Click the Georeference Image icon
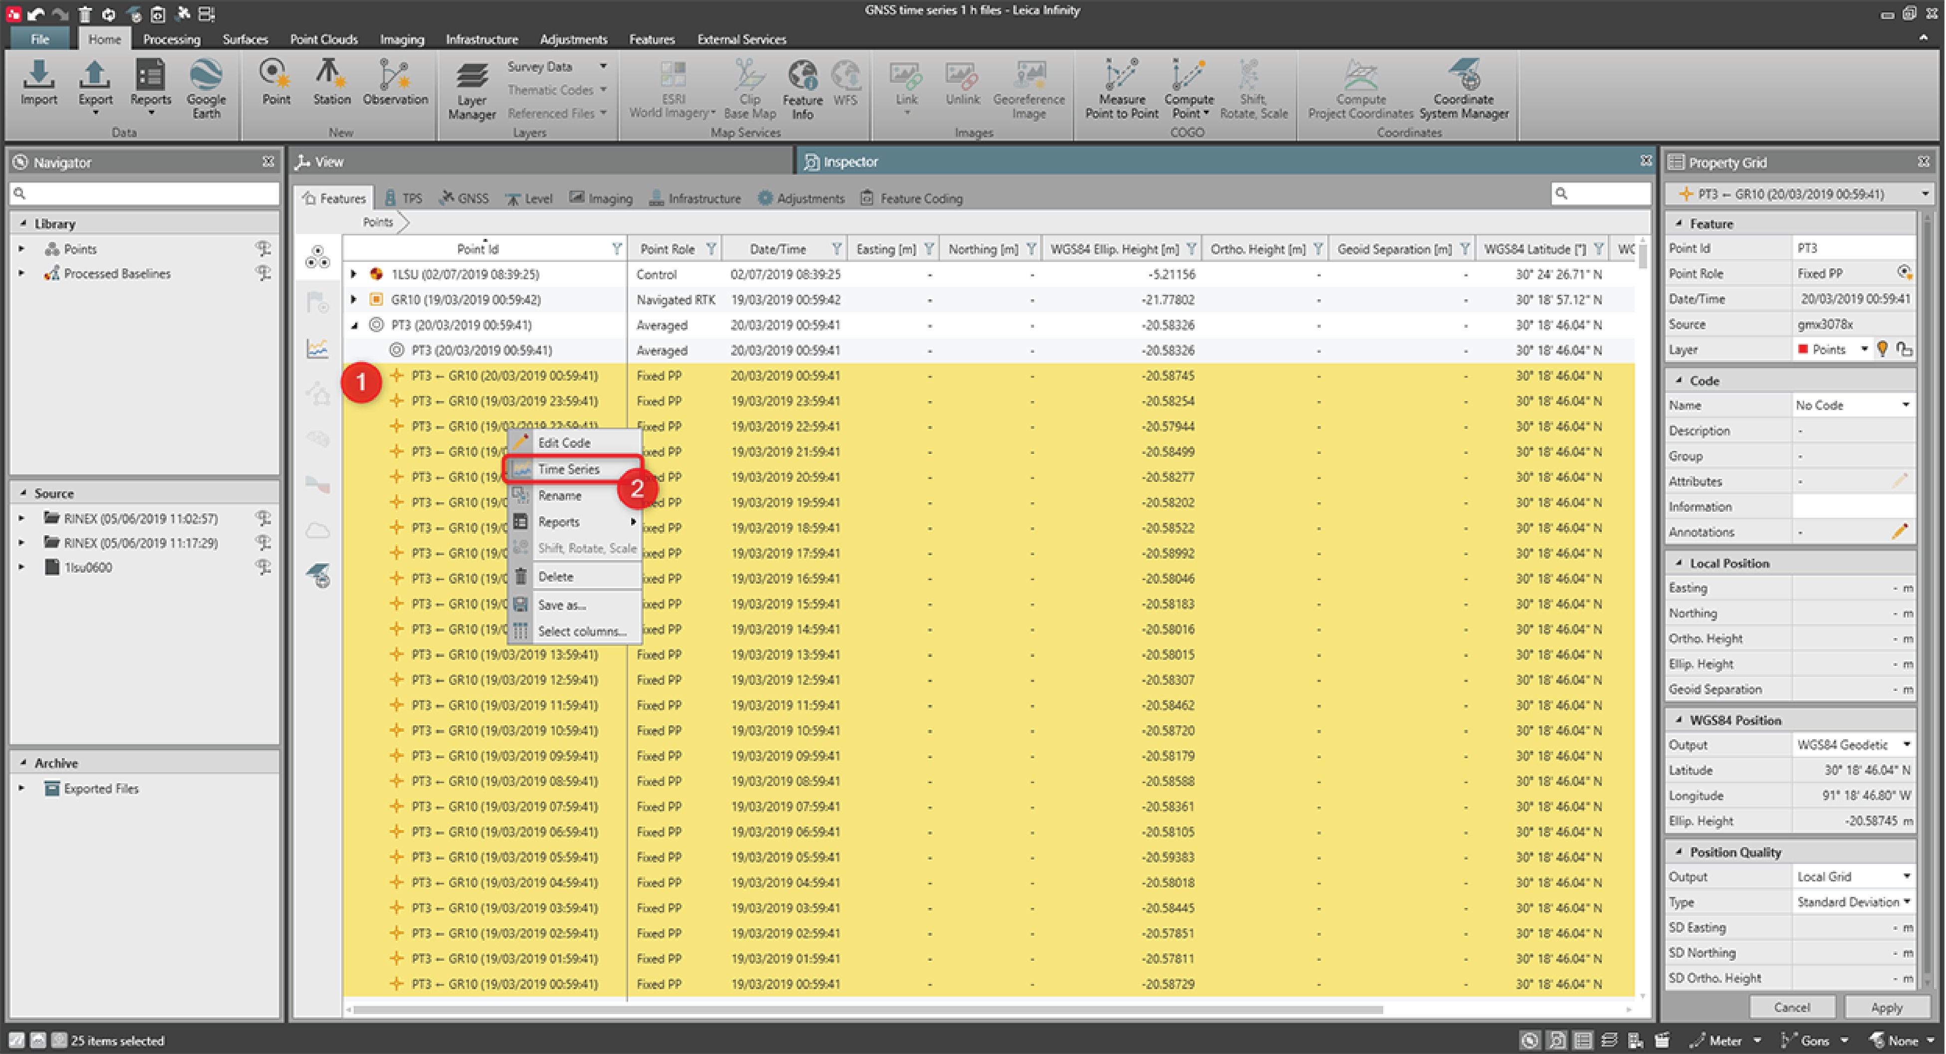The image size is (1946, 1054). [1028, 89]
